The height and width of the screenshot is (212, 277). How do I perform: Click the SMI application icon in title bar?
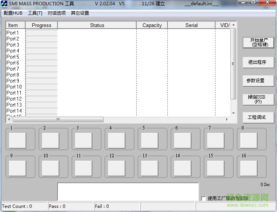pyautogui.click(x=4, y=3)
